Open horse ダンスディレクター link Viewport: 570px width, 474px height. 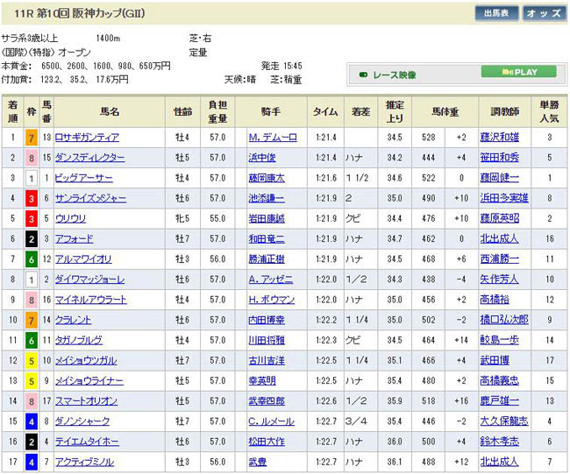[89, 158]
